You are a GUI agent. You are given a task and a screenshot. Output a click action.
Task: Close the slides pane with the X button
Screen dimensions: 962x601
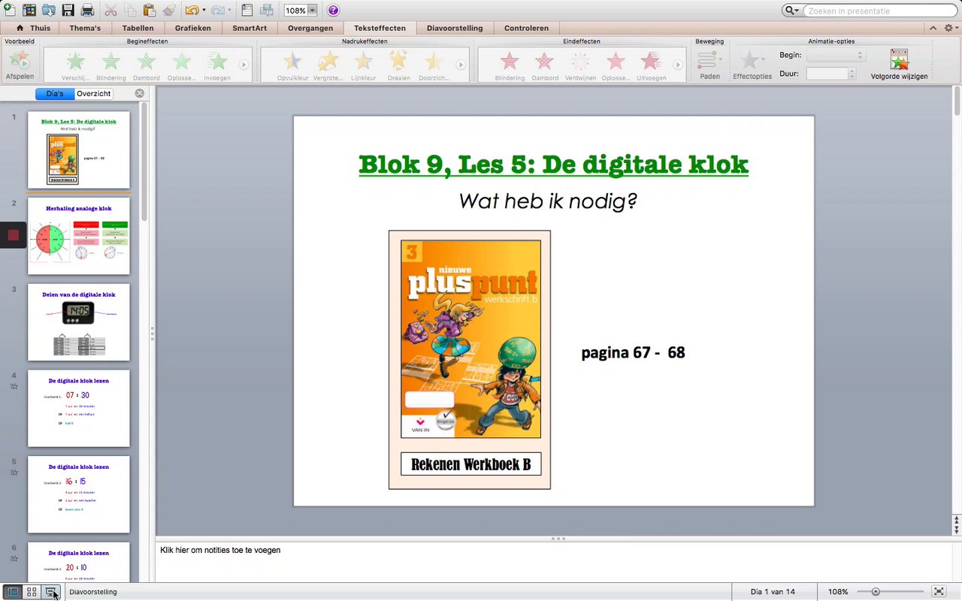[139, 94]
